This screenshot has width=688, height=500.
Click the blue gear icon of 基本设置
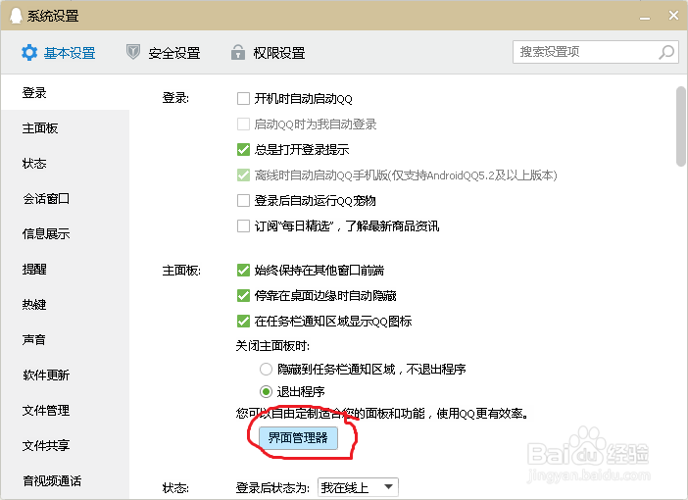(29, 53)
